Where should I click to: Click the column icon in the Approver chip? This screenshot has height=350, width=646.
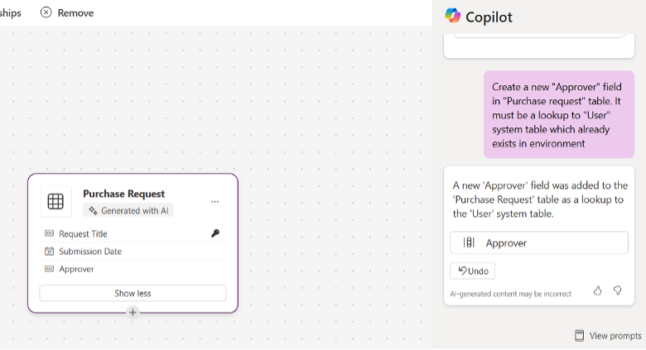469,242
